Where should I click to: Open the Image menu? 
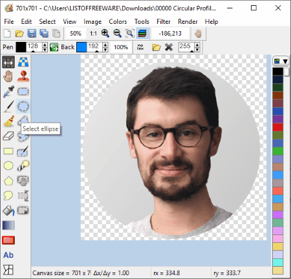coord(92,22)
